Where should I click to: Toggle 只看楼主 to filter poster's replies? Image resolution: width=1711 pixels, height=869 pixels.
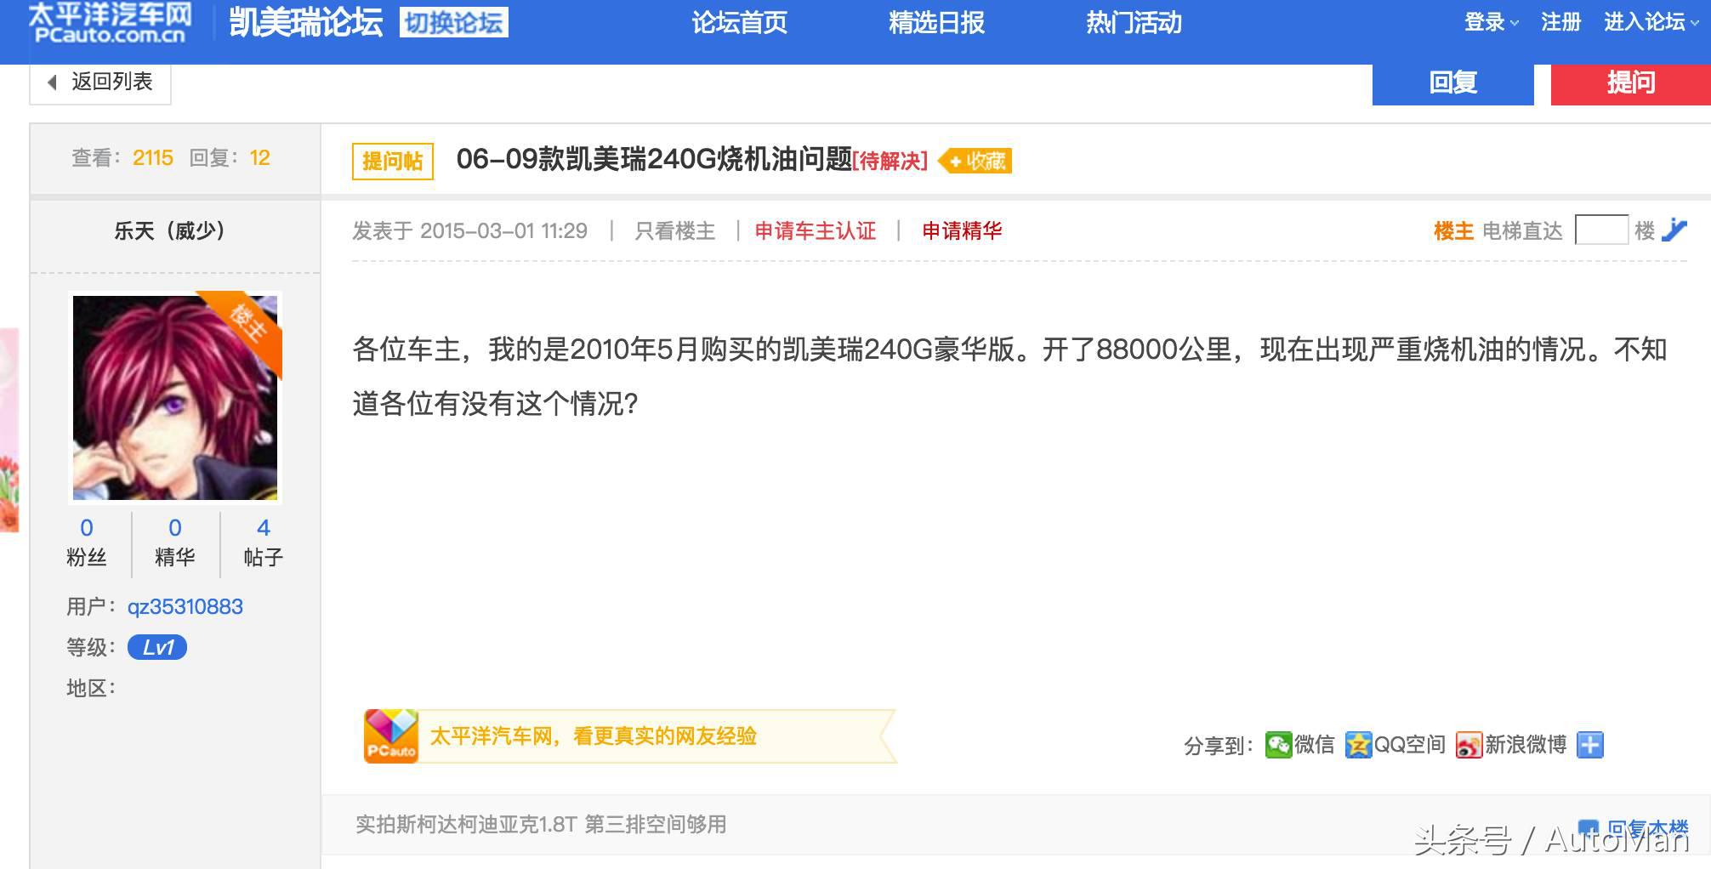pyautogui.click(x=674, y=230)
